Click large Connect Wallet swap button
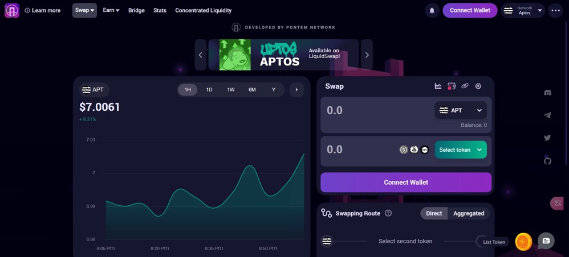Viewport: 569px width, 257px height. 406,183
